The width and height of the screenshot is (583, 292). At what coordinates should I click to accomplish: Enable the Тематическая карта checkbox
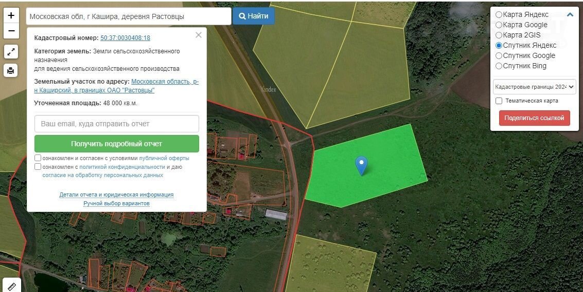[x=499, y=101]
